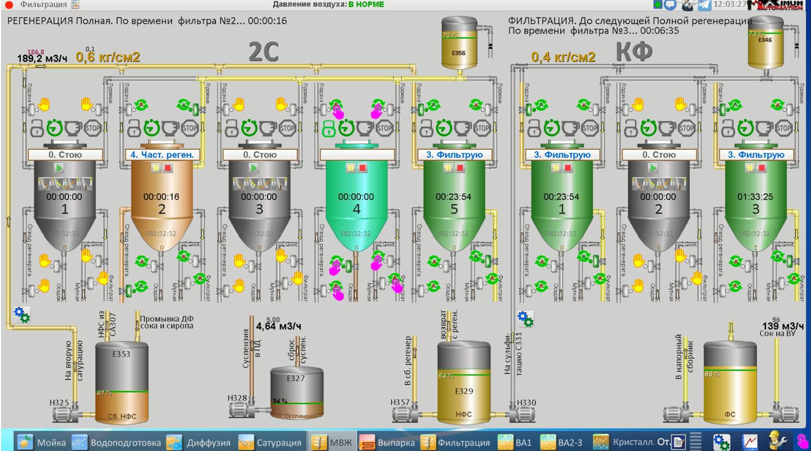Image resolution: width=811 pixels, height=451 pixels.
Task: Click the STOP sign on КФ filter 1
Action: [x=590, y=128]
